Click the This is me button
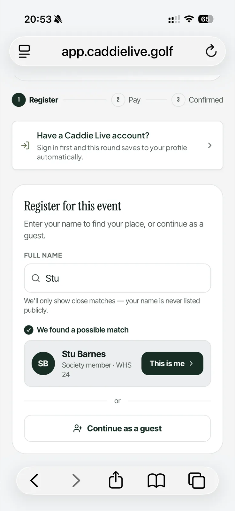 click(x=172, y=363)
